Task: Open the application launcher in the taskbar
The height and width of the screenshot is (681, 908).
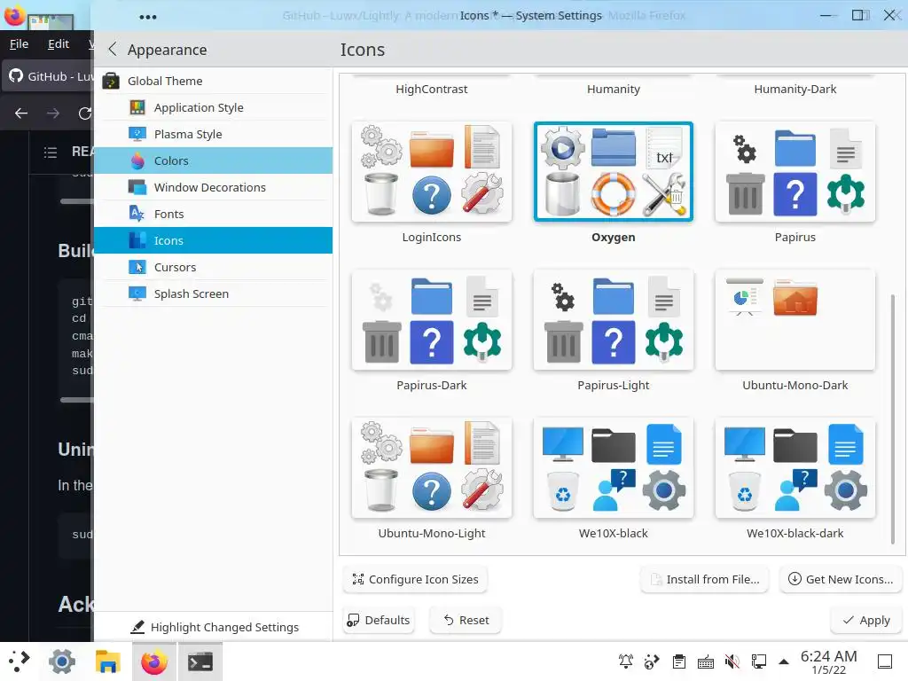Action: [x=20, y=661]
